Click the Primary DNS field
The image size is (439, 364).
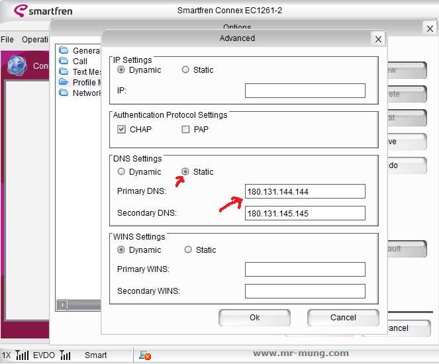pos(305,191)
